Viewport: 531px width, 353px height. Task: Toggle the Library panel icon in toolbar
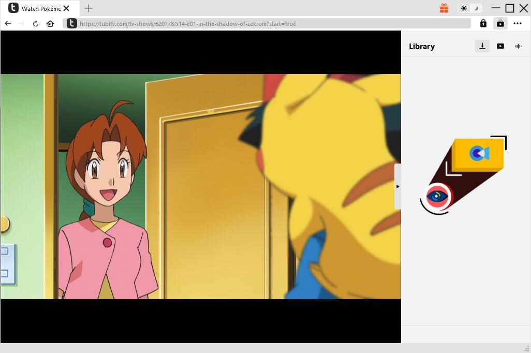(x=500, y=23)
